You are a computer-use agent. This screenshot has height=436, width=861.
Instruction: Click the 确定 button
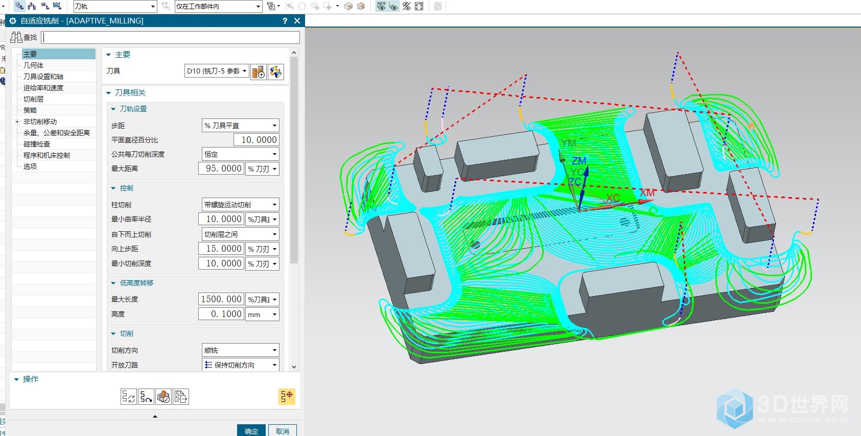[251, 431]
